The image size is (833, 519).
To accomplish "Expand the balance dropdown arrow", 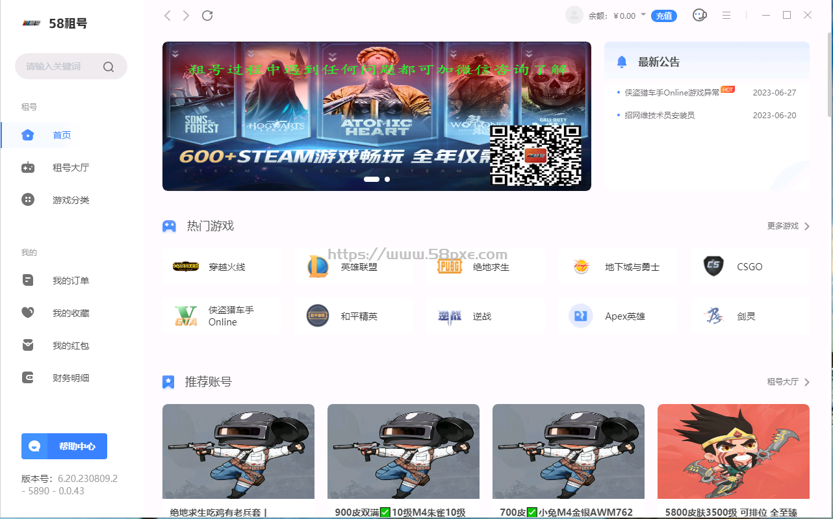I will [643, 14].
